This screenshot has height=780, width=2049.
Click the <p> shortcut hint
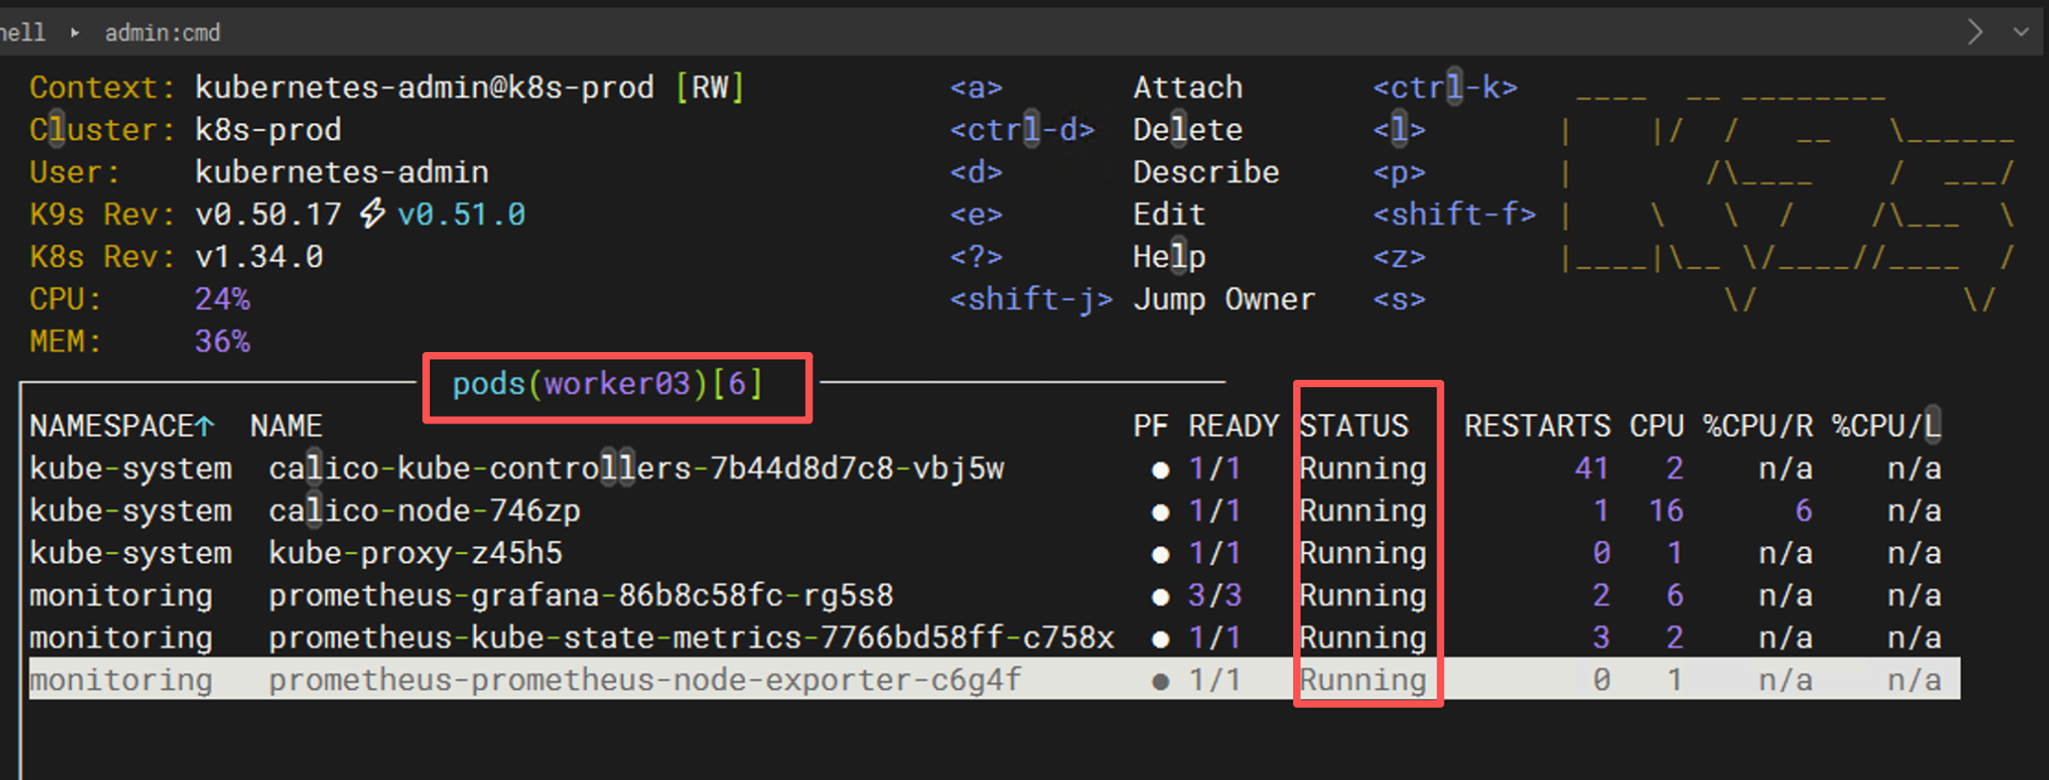point(1399,172)
